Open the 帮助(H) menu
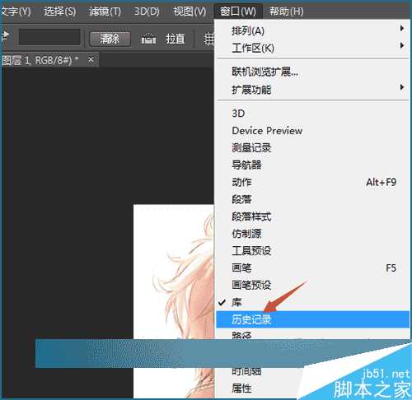The height and width of the screenshot is (400, 412). coord(287,12)
